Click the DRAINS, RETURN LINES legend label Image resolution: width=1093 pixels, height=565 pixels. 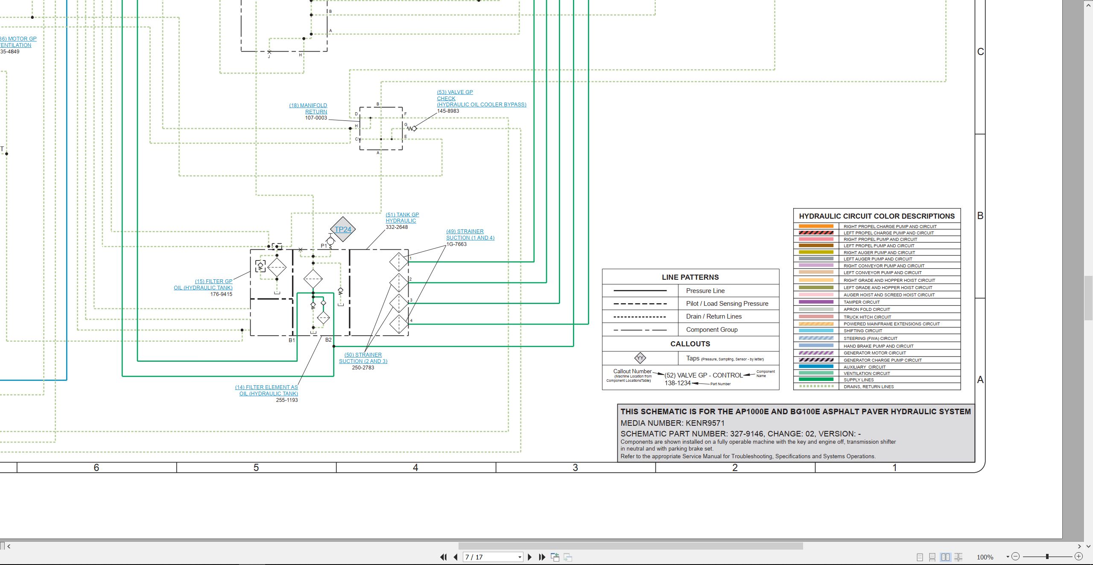pyautogui.click(x=868, y=387)
